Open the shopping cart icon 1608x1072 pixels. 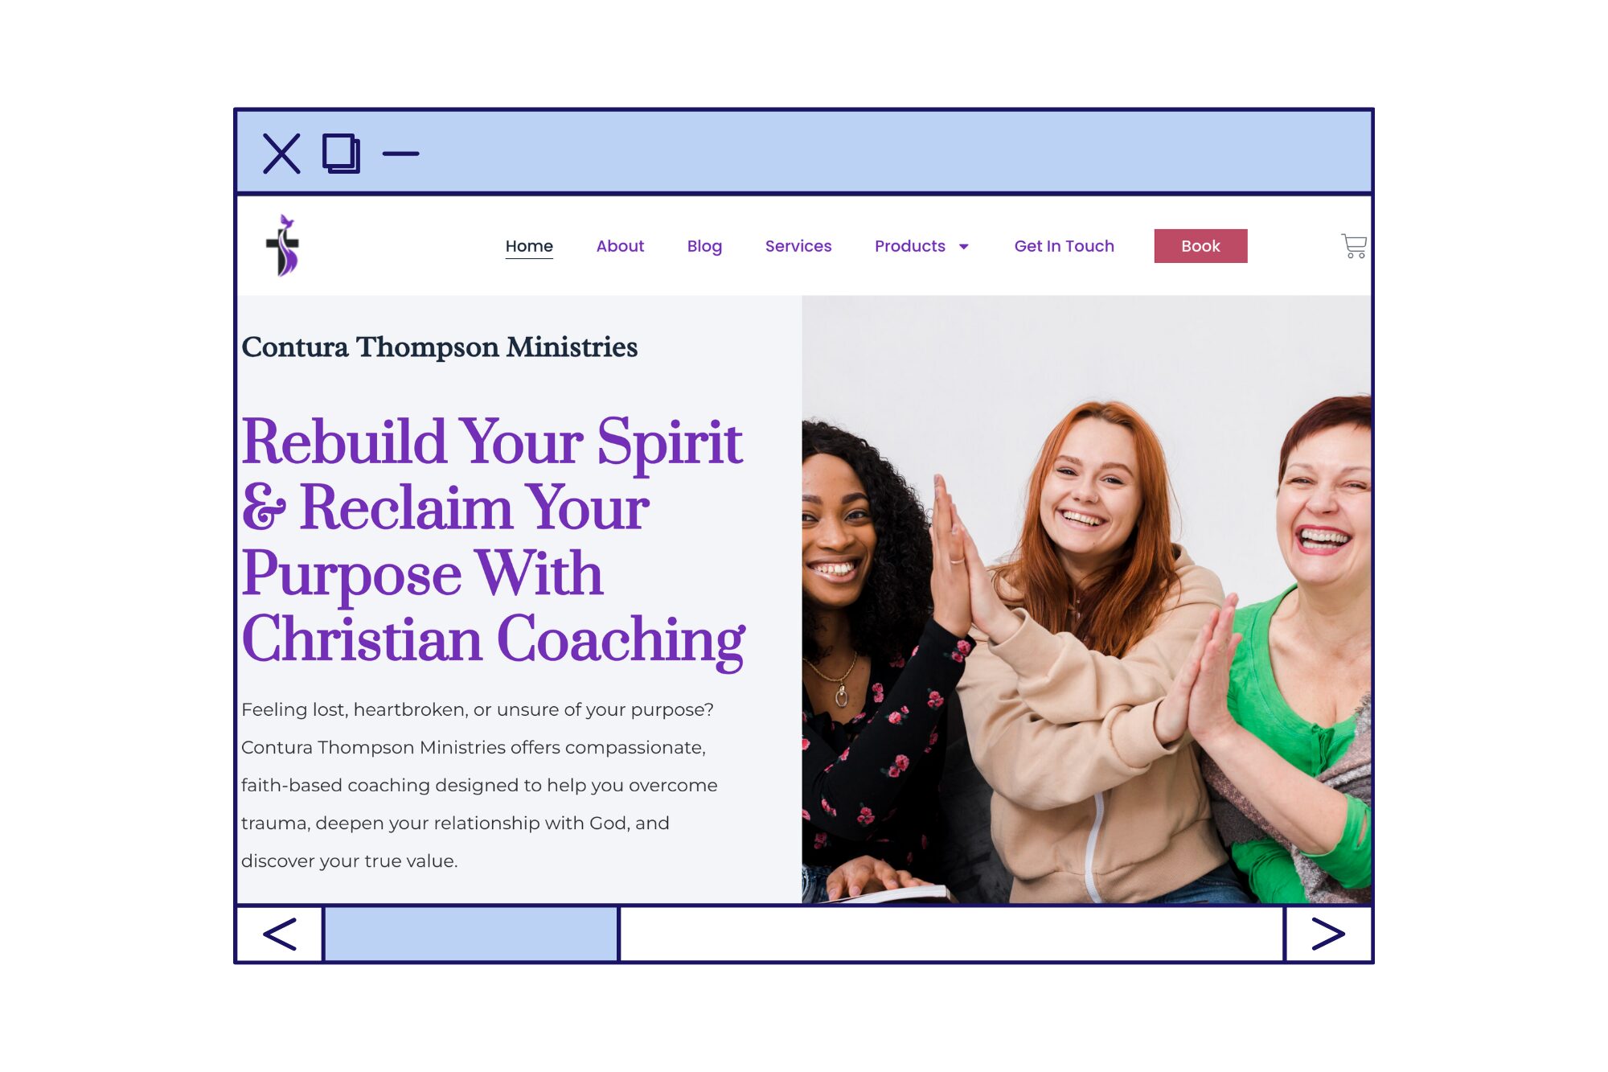tap(1353, 246)
